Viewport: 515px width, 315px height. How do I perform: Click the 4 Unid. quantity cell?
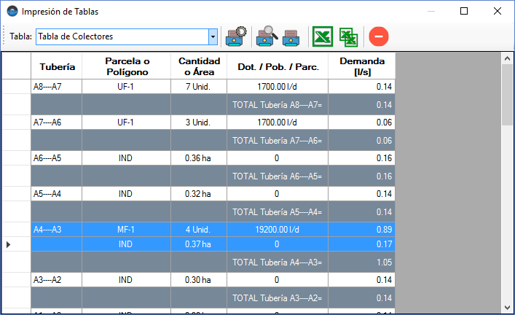(x=199, y=230)
